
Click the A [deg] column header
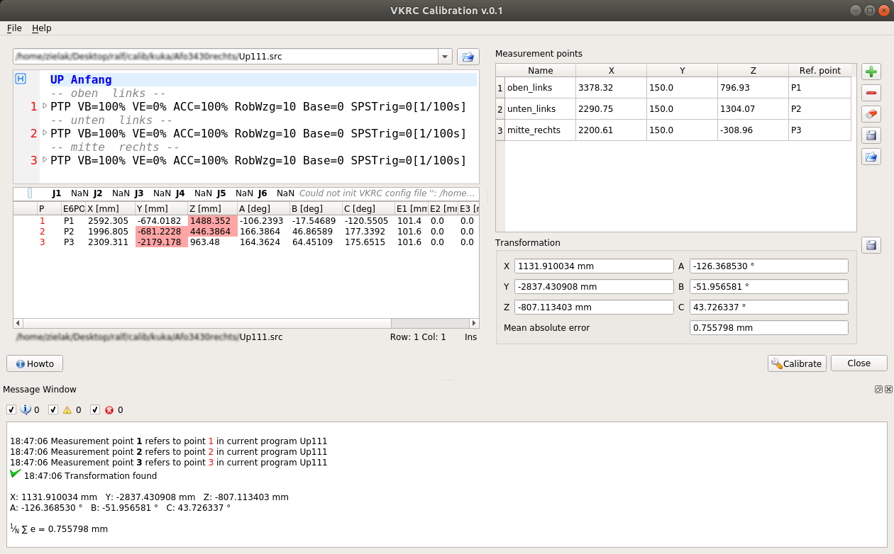(x=263, y=208)
